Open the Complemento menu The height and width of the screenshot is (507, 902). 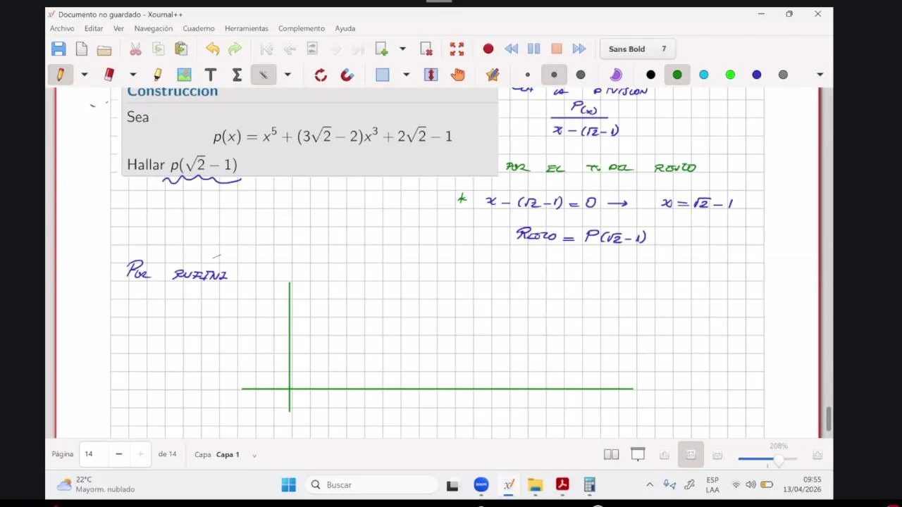click(x=302, y=28)
